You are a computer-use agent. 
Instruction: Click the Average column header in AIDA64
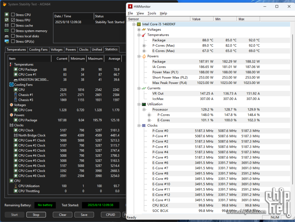coord(113,59)
